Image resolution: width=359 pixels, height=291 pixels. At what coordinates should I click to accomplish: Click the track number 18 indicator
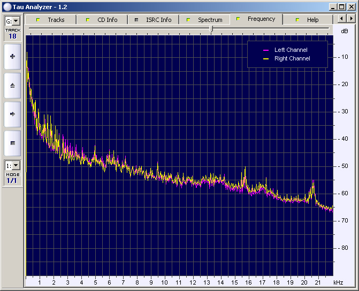click(x=12, y=36)
